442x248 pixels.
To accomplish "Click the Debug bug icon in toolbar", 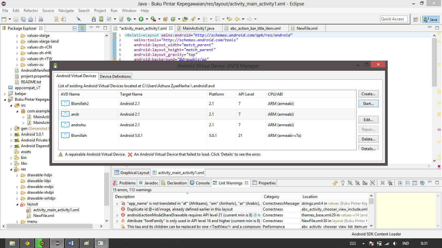I will click(x=129, y=19).
